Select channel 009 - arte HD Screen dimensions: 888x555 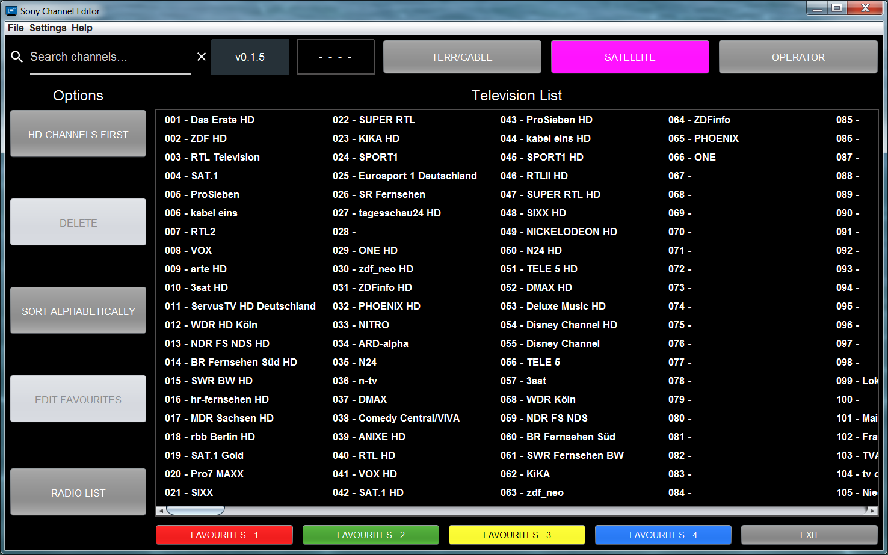coord(196,269)
